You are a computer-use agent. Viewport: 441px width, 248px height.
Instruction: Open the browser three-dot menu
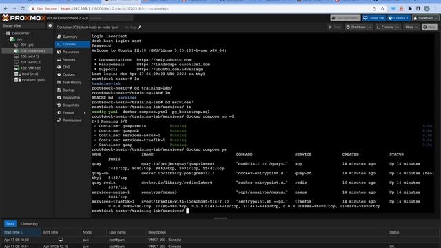[x=435, y=9]
